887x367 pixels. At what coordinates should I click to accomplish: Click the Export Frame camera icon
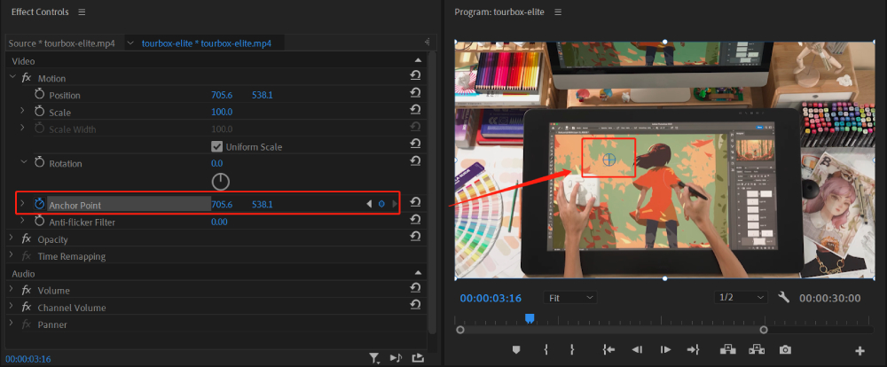785,350
